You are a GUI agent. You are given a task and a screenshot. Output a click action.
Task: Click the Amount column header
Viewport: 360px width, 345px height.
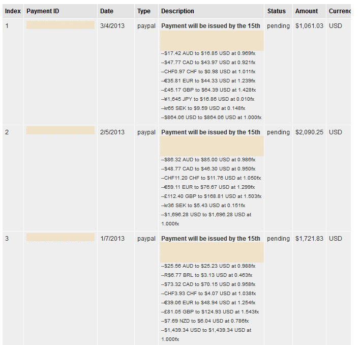pos(307,11)
